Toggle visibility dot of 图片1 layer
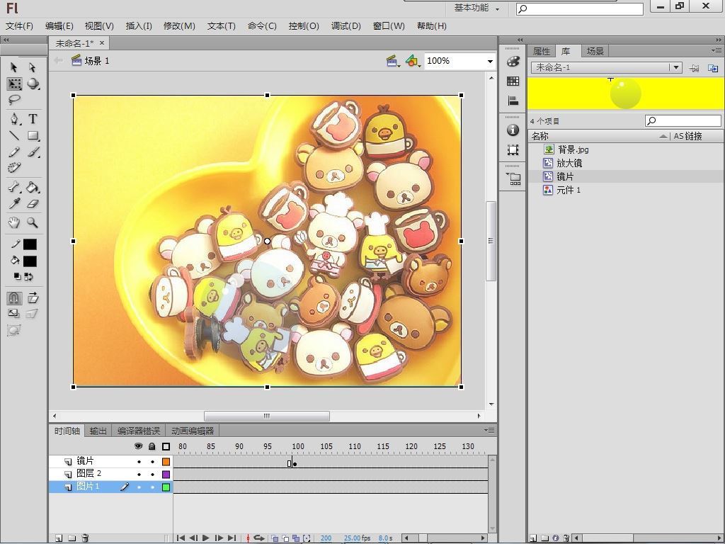725x544 pixels. pyautogui.click(x=139, y=487)
